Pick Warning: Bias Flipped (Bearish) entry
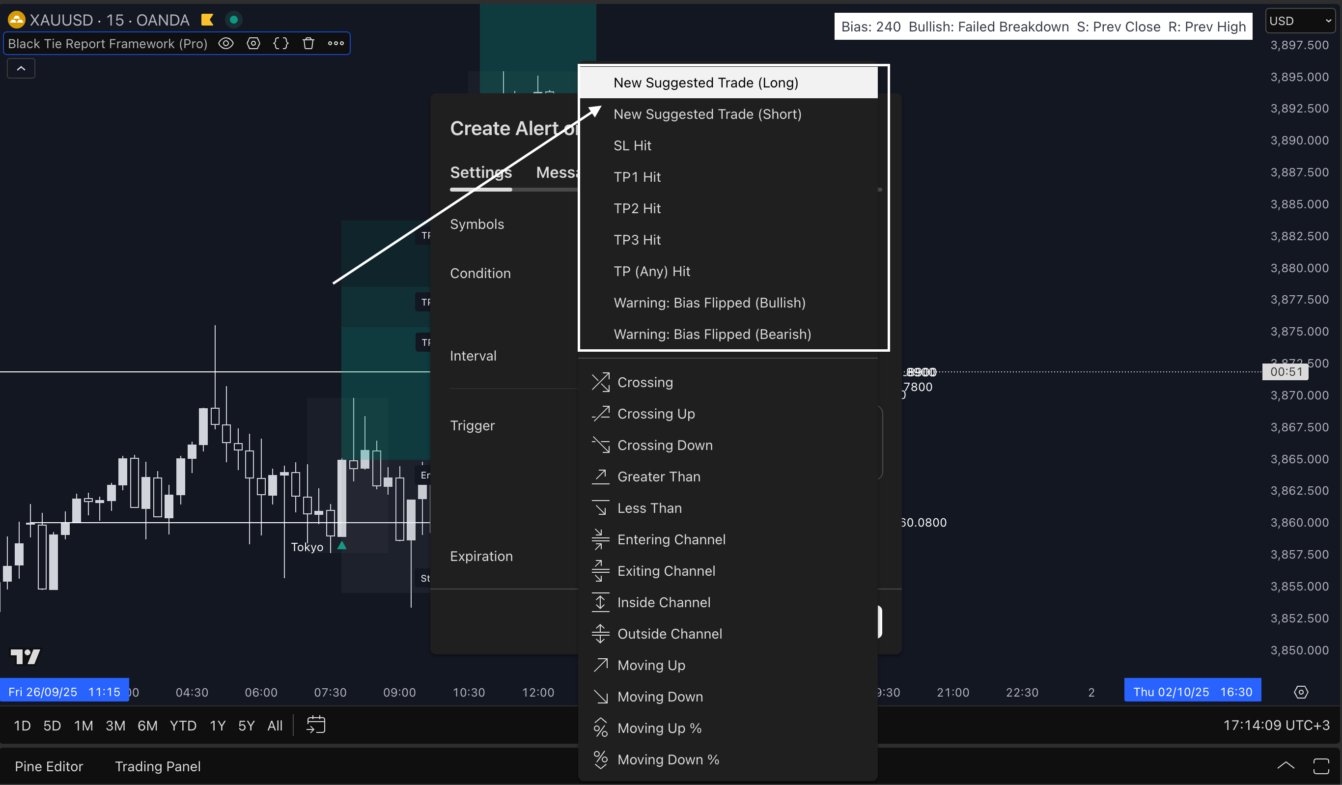 click(x=712, y=334)
